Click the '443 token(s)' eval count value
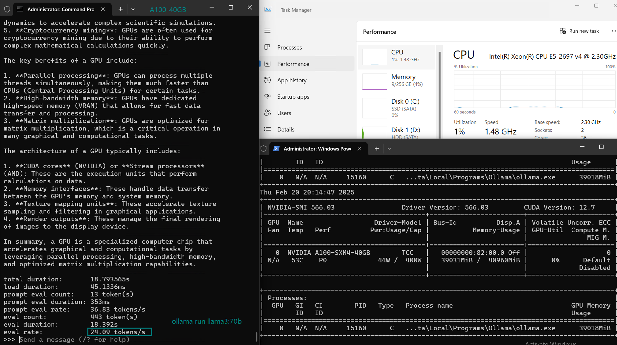The width and height of the screenshot is (617, 345). pos(114,317)
